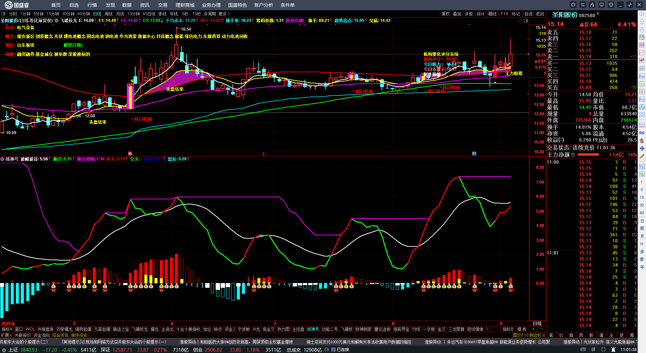Select the pencil drawing tool icon
This screenshot has width=646, height=353.
[x=642, y=156]
